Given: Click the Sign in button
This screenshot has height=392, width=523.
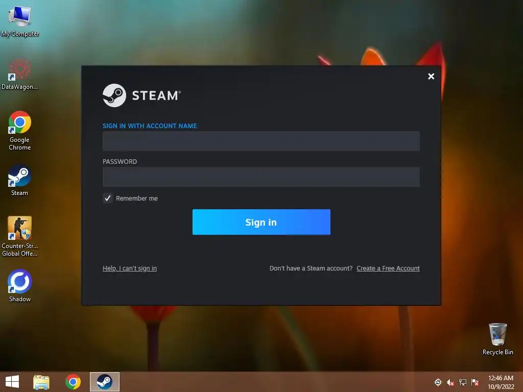Looking at the screenshot, I should [x=261, y=222].
